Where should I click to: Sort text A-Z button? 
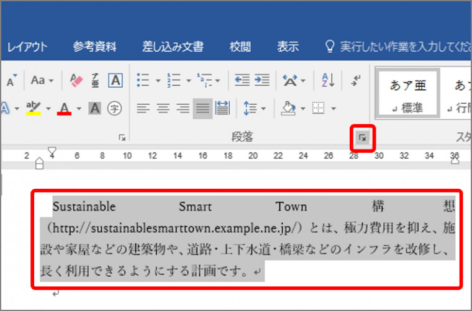(x=328, y=80)
